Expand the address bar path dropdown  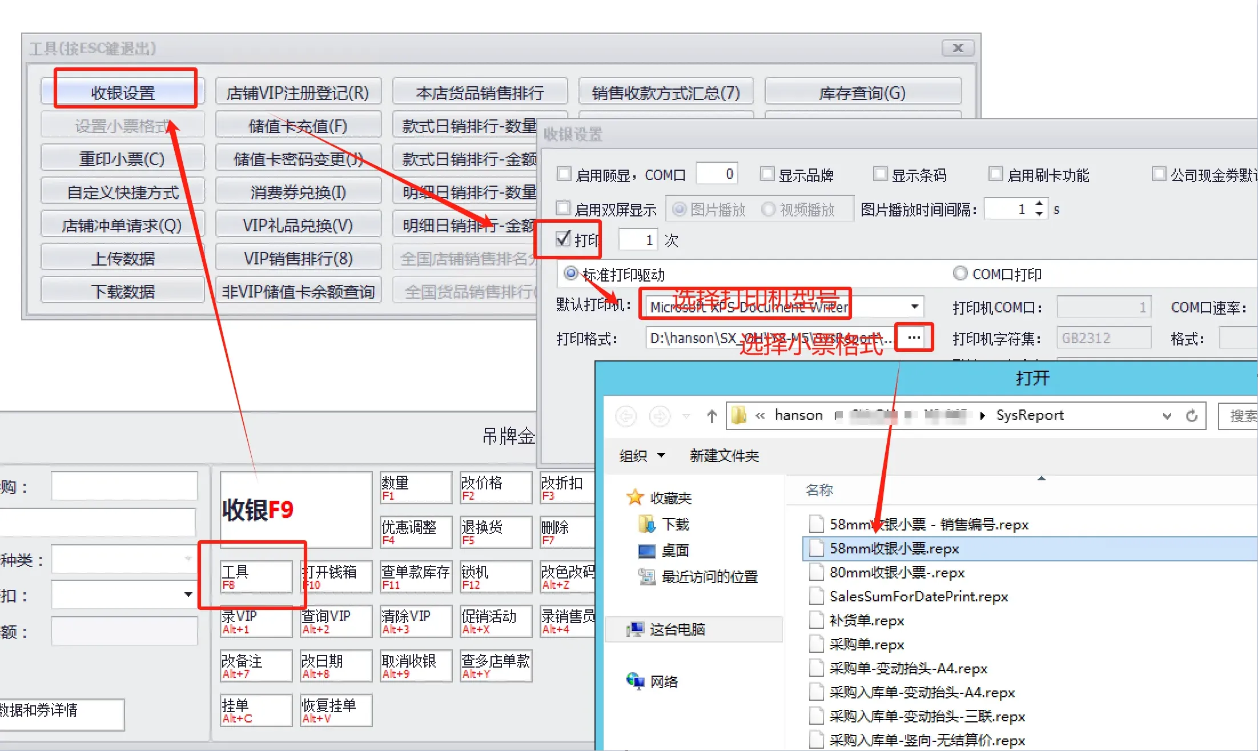(1167, 416)
